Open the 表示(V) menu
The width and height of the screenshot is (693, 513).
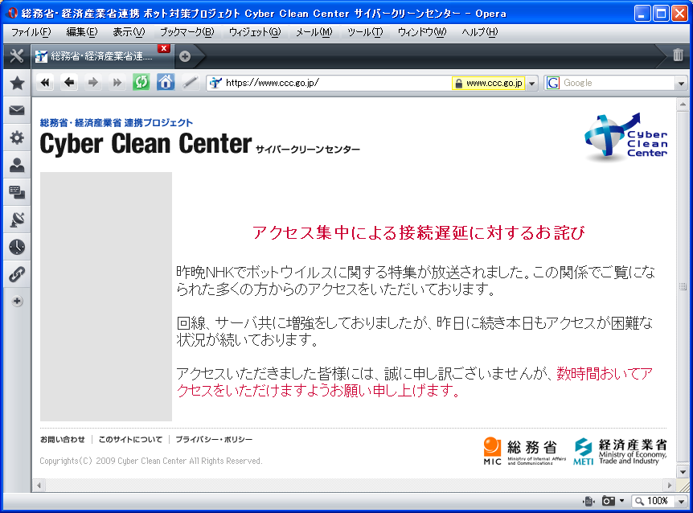(129, 32)
